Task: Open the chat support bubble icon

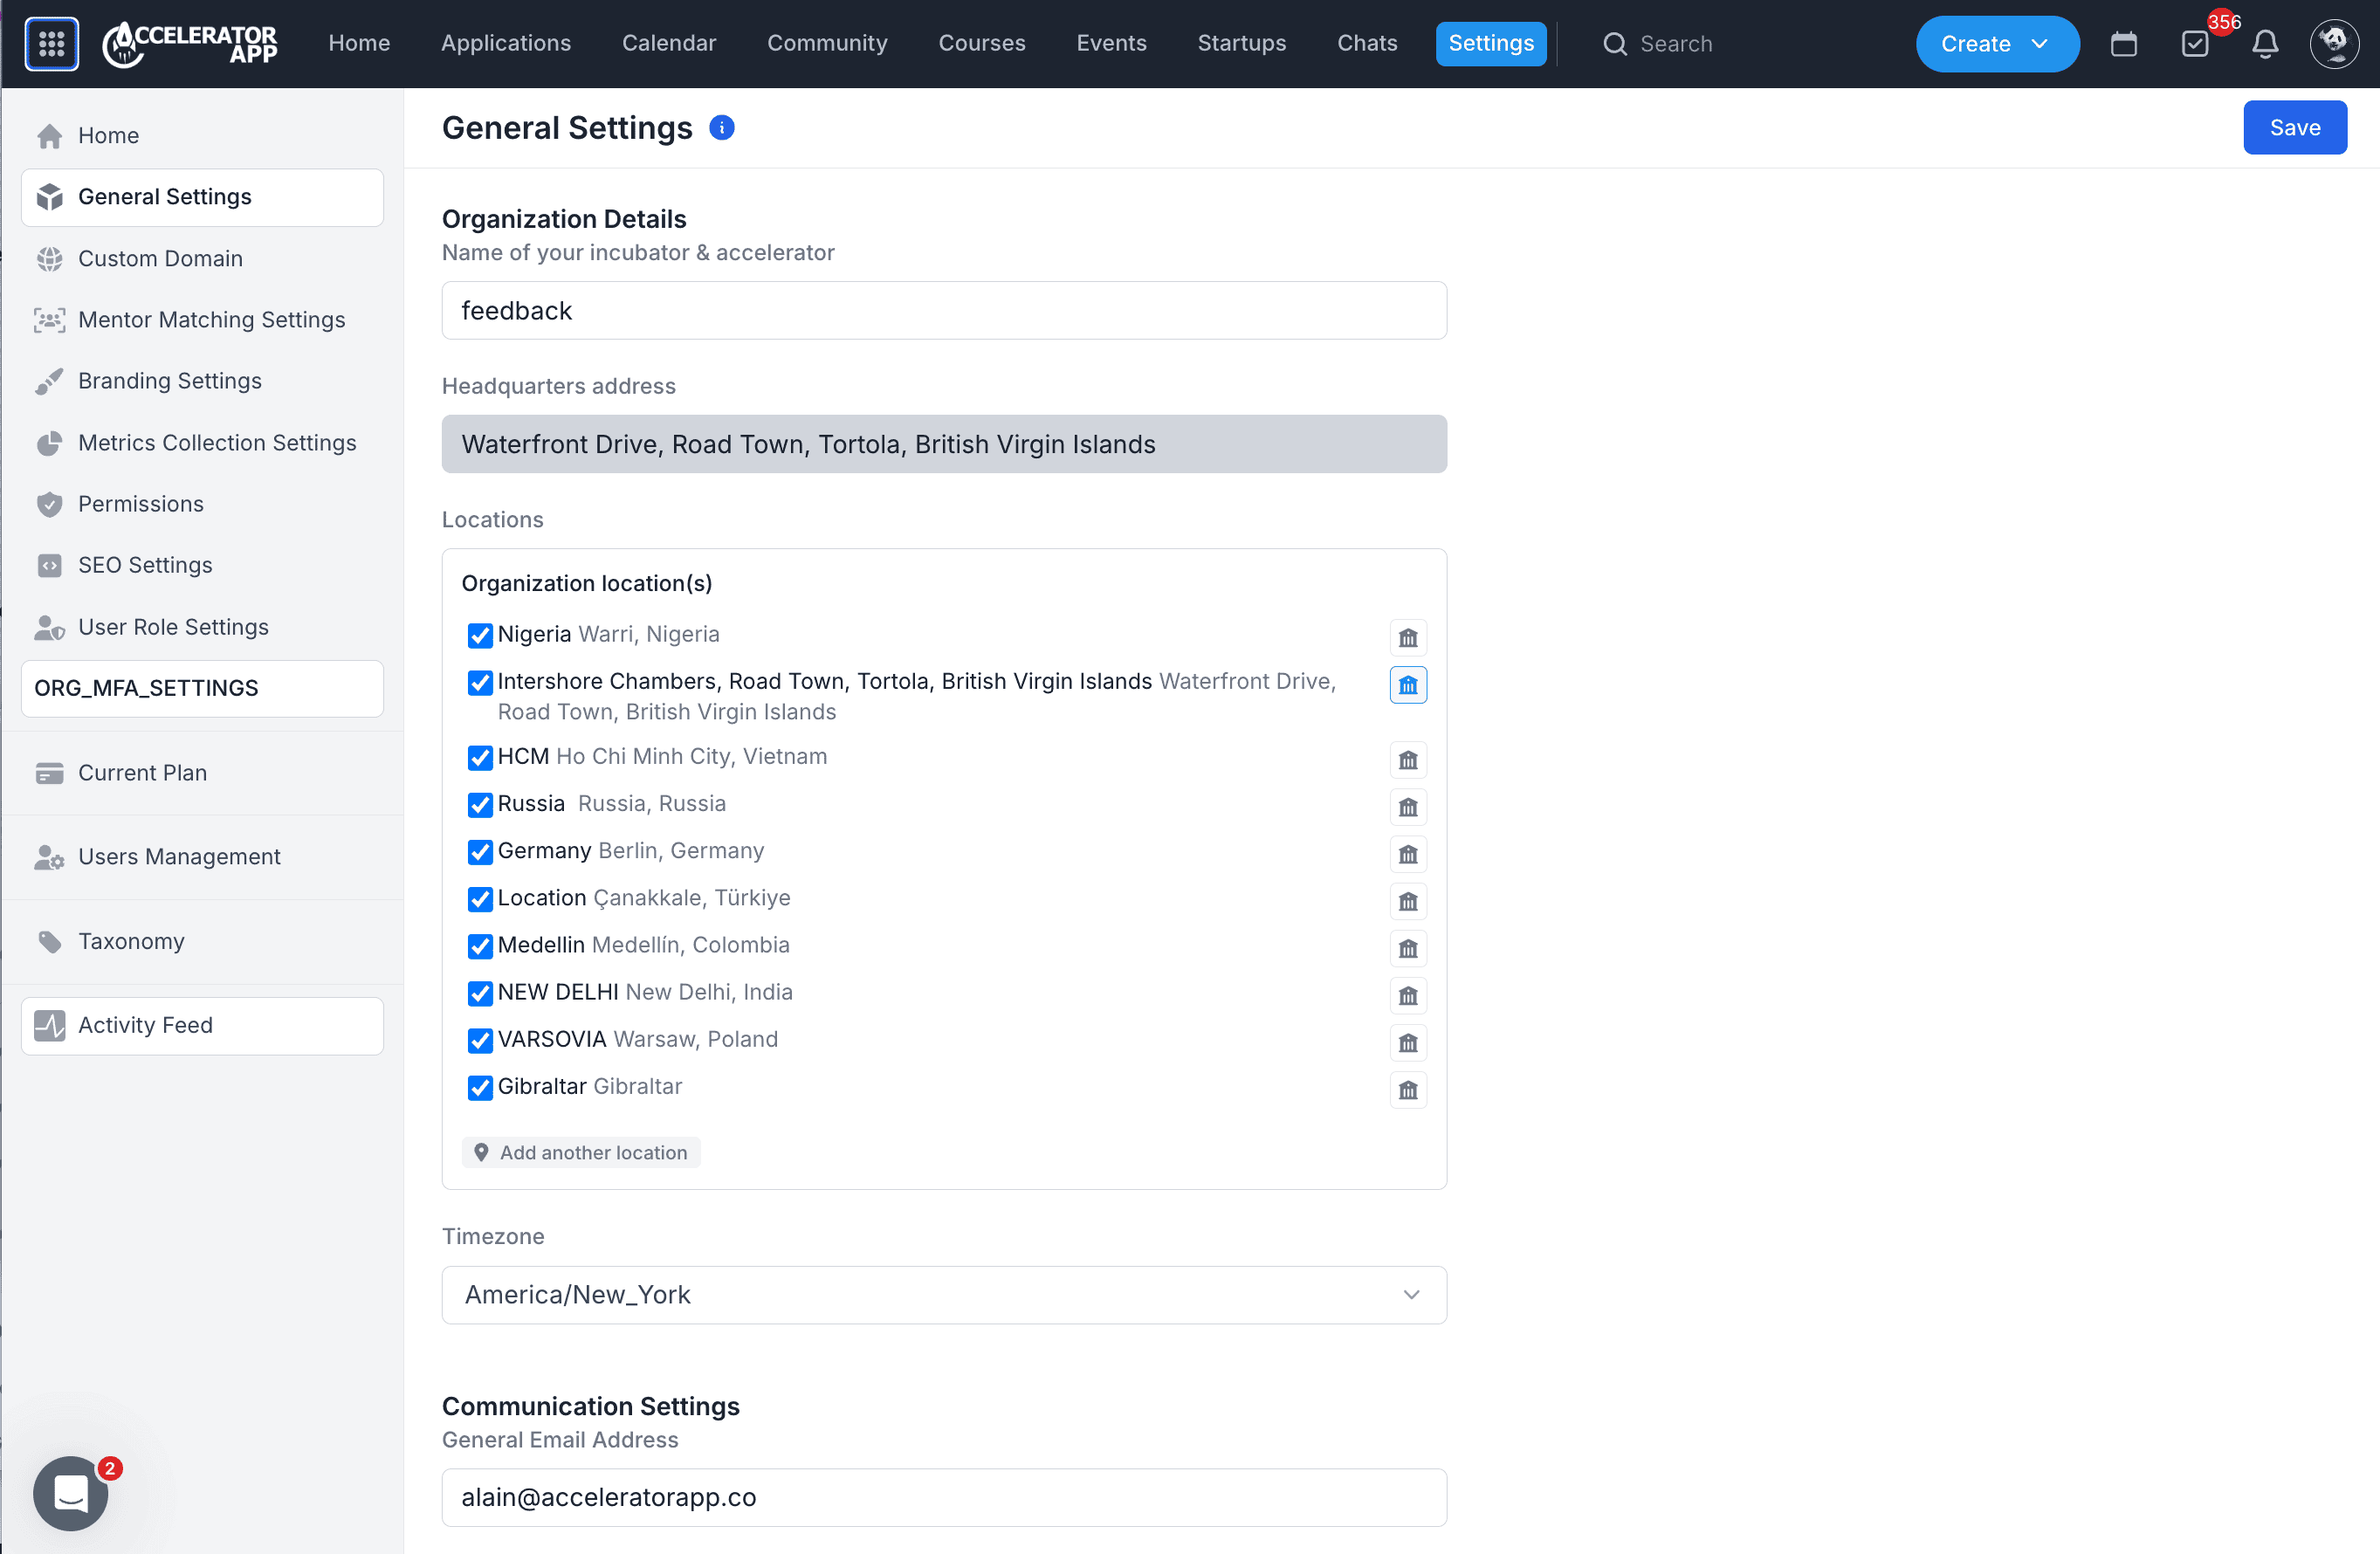Action: [x=71, y=1493]
